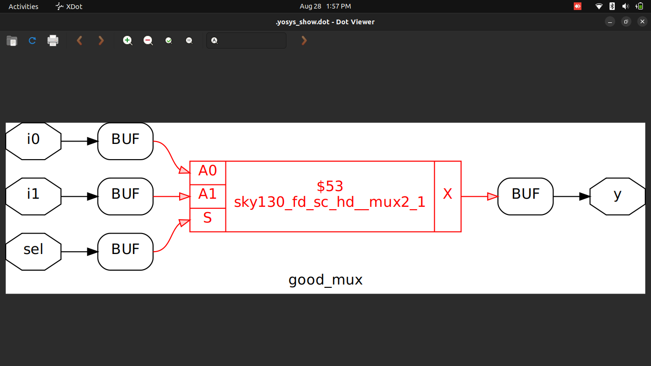This screenshot has height=366, width=651.
Task: Reload the .yosys_show.dot graph
Action: 32,41
